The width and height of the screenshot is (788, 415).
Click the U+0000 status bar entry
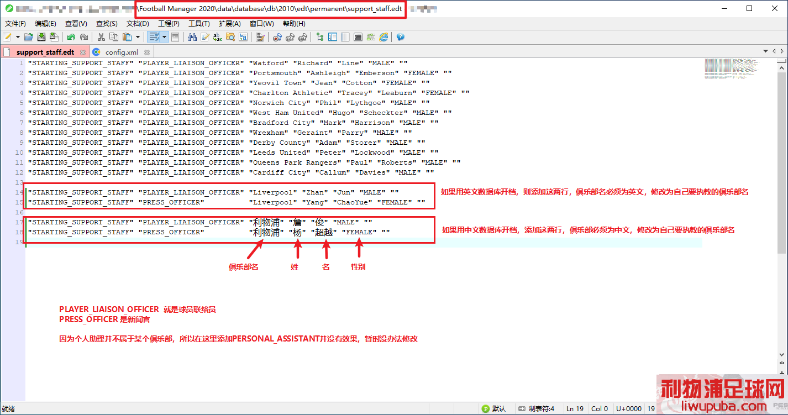[629, 409]
